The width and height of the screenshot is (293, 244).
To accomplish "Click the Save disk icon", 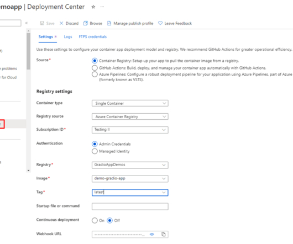I will 42,23.
